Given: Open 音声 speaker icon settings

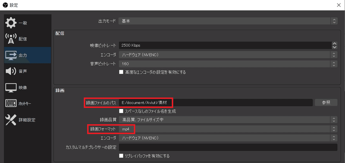Looking at the screenshot, I should click(10, 71).
